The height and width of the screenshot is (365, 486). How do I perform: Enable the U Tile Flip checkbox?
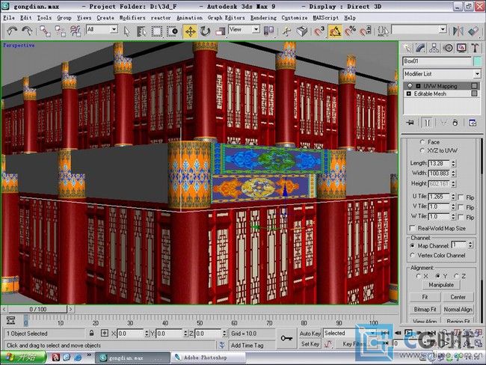[461, 197]
